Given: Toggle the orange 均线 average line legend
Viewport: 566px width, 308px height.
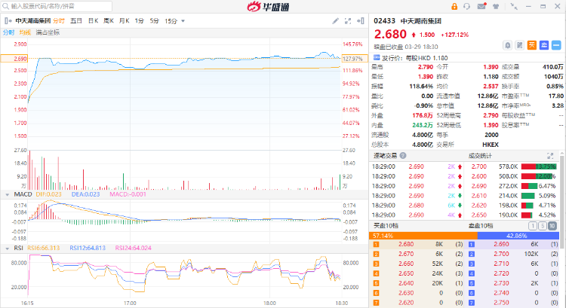Looking at the screenshot, I should point(25,32).
